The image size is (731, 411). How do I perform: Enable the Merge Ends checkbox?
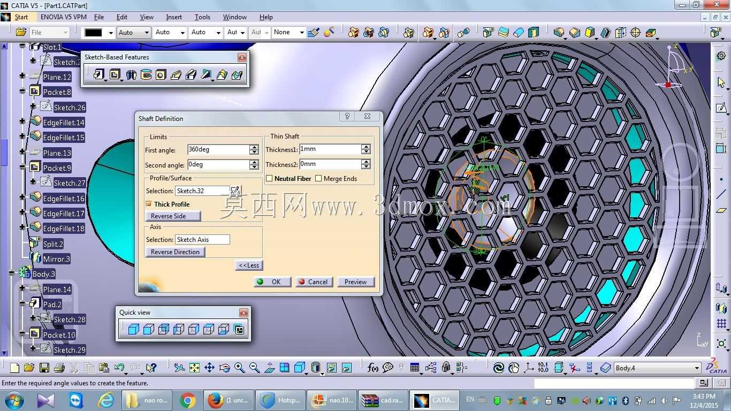coord(318,178)
